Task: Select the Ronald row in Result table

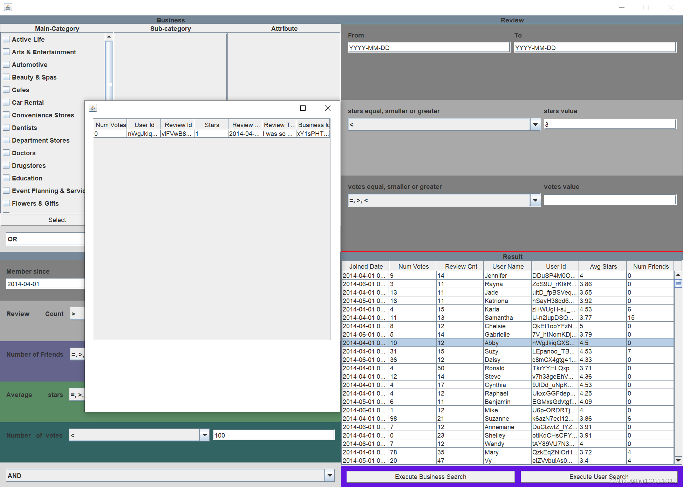Action: pos(508,368)
